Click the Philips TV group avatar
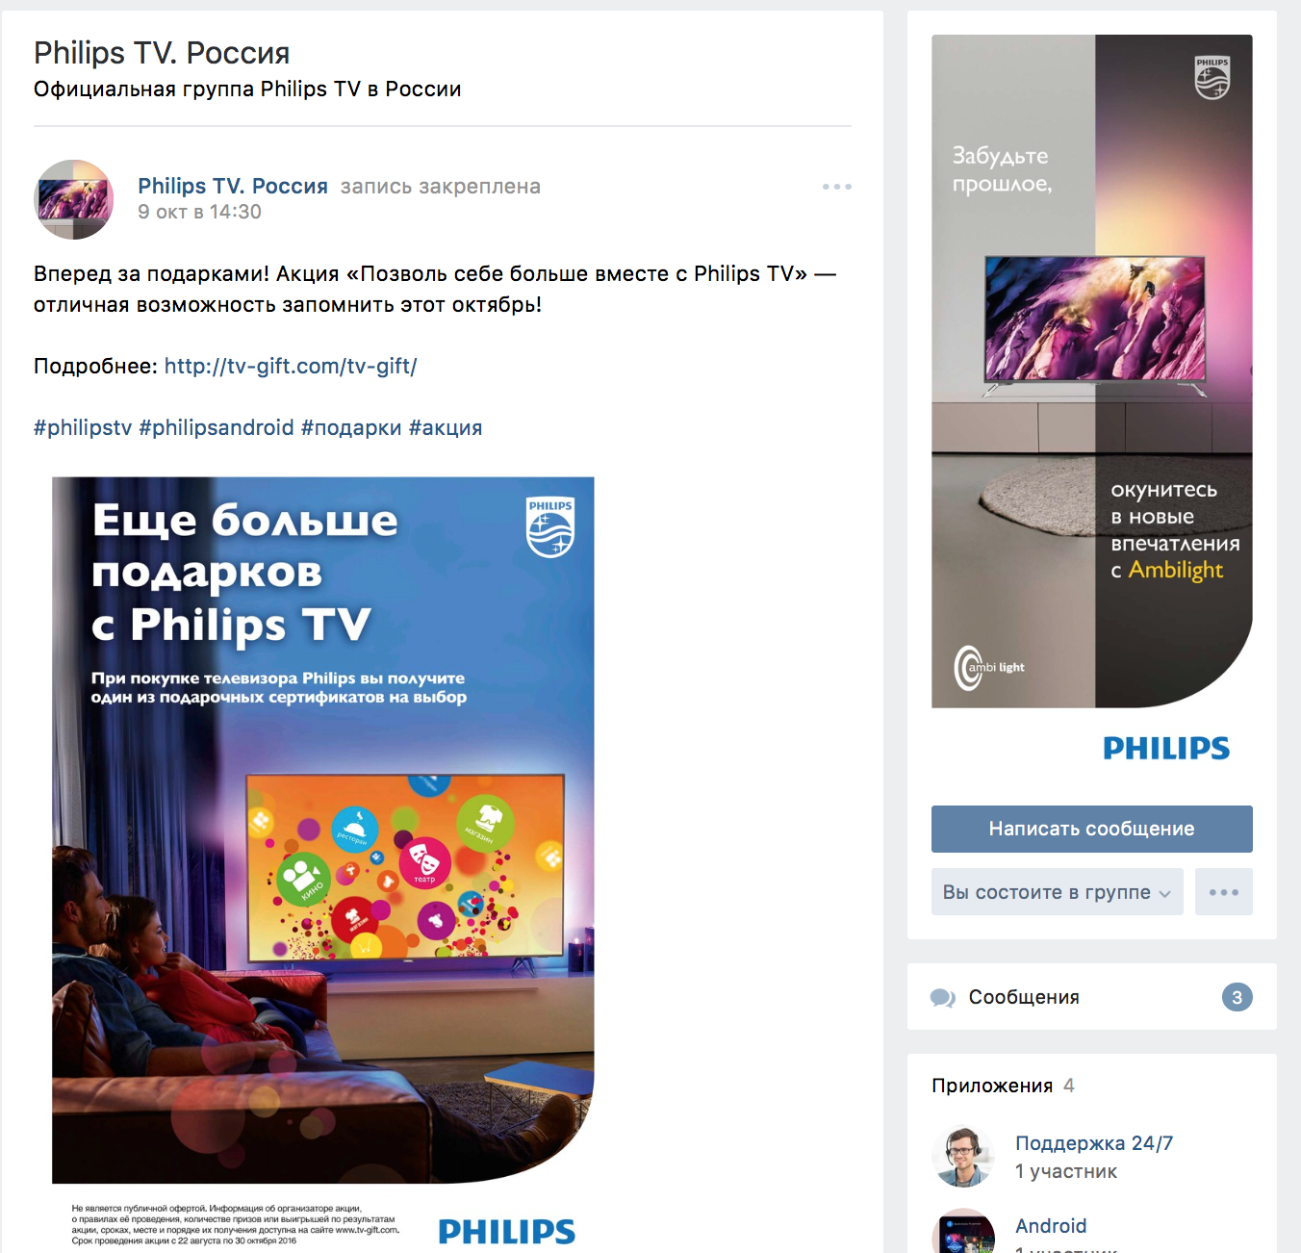 pyautogui.click(x=74, y=199)
